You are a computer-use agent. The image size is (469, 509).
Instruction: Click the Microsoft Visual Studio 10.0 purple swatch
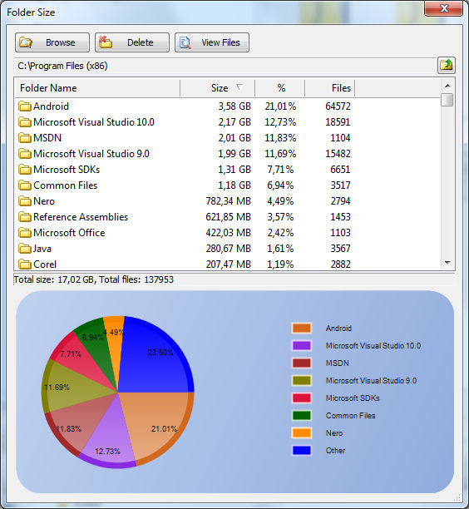[302, 345]
